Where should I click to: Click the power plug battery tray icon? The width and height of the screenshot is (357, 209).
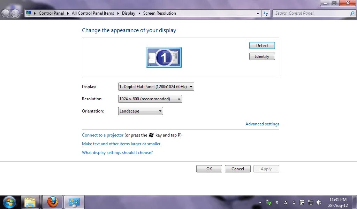coord(302,202)
